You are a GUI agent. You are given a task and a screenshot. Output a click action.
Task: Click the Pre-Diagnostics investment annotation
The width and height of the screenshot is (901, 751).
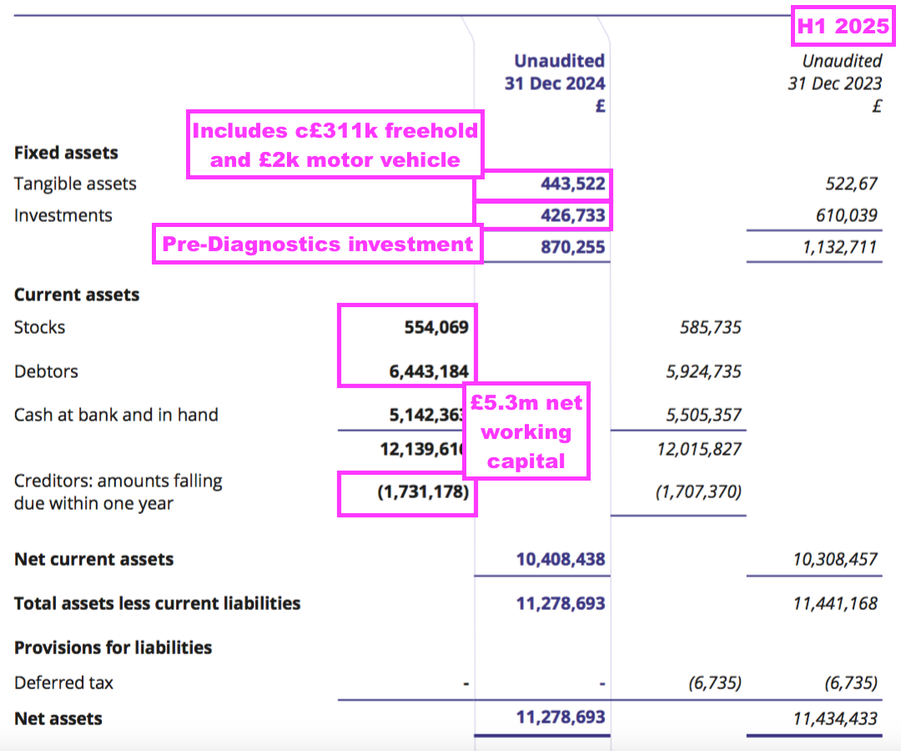pos(317,244)
